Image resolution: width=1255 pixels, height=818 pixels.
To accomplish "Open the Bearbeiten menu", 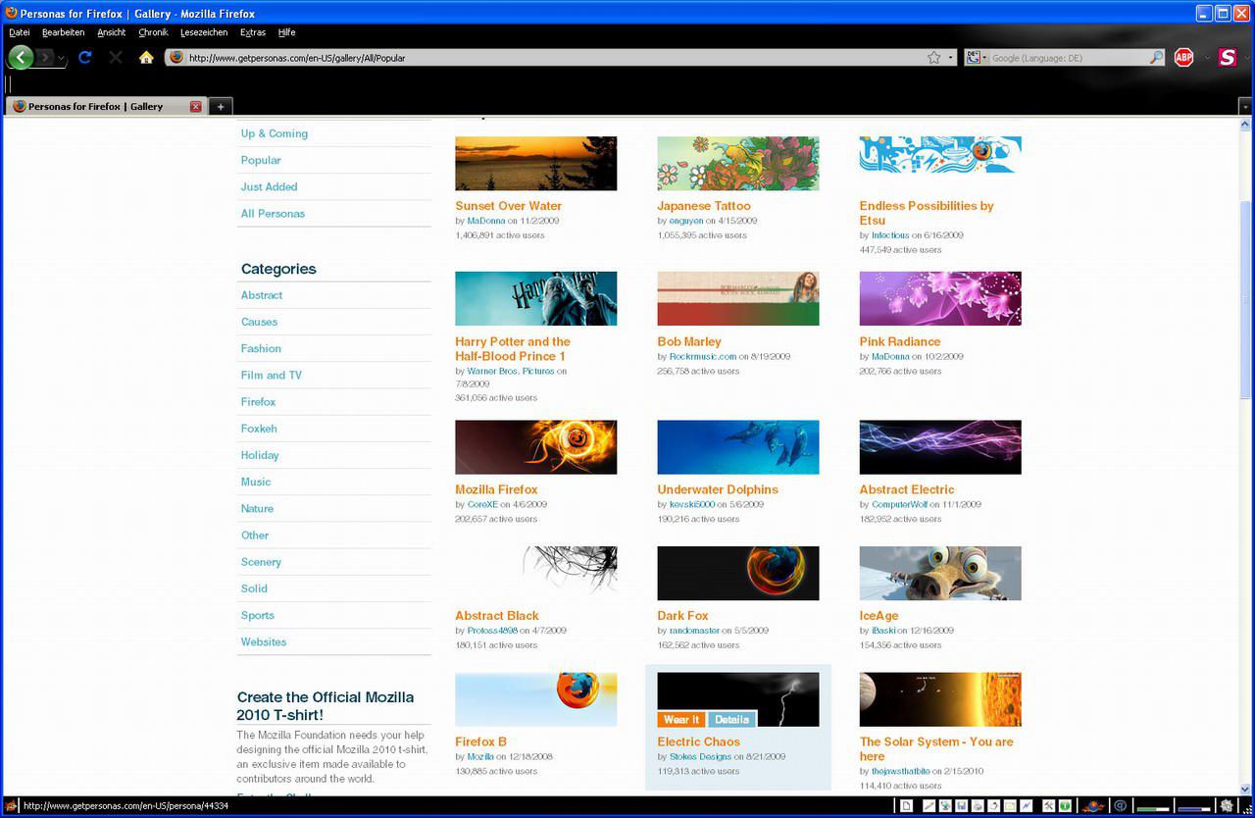I will [x=64, y=32].
